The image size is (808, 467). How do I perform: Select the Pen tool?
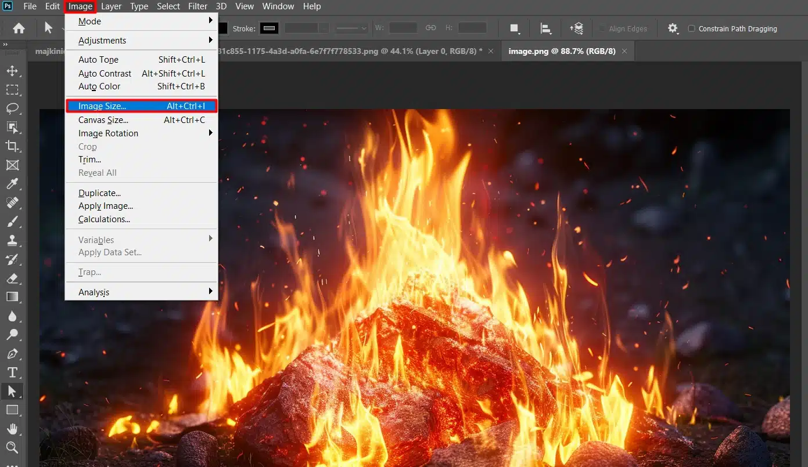(x=12, y=354)
